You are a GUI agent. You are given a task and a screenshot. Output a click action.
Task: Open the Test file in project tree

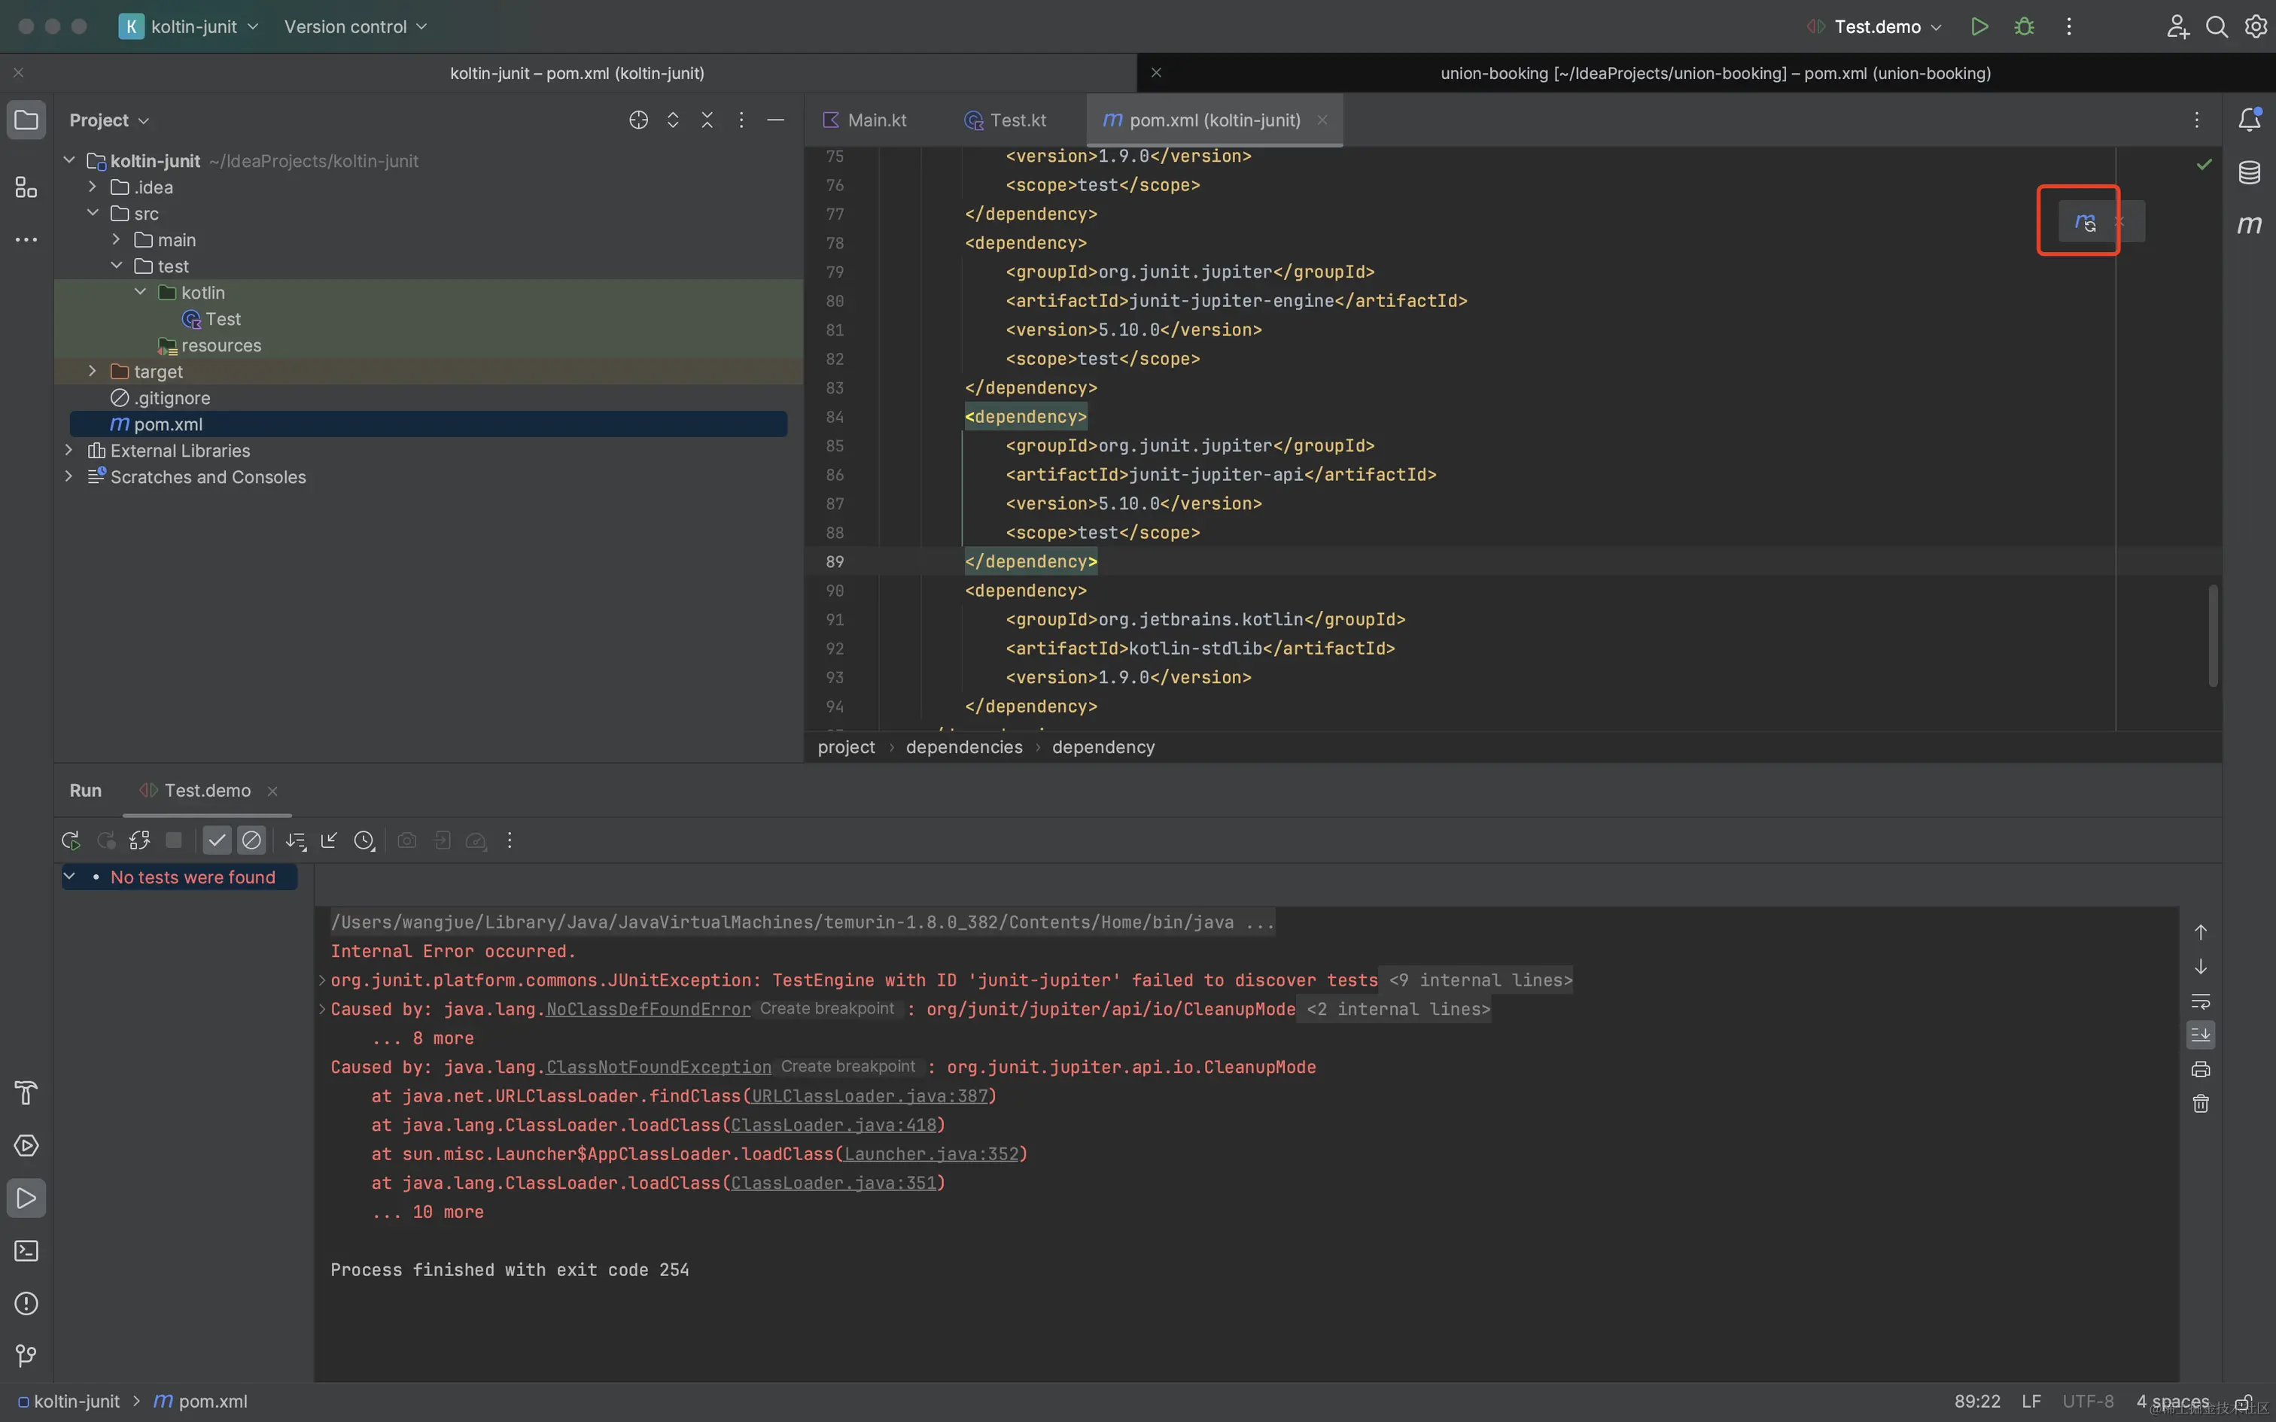212,319
